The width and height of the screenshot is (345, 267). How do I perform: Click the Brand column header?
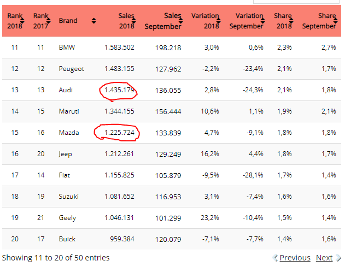68,21
